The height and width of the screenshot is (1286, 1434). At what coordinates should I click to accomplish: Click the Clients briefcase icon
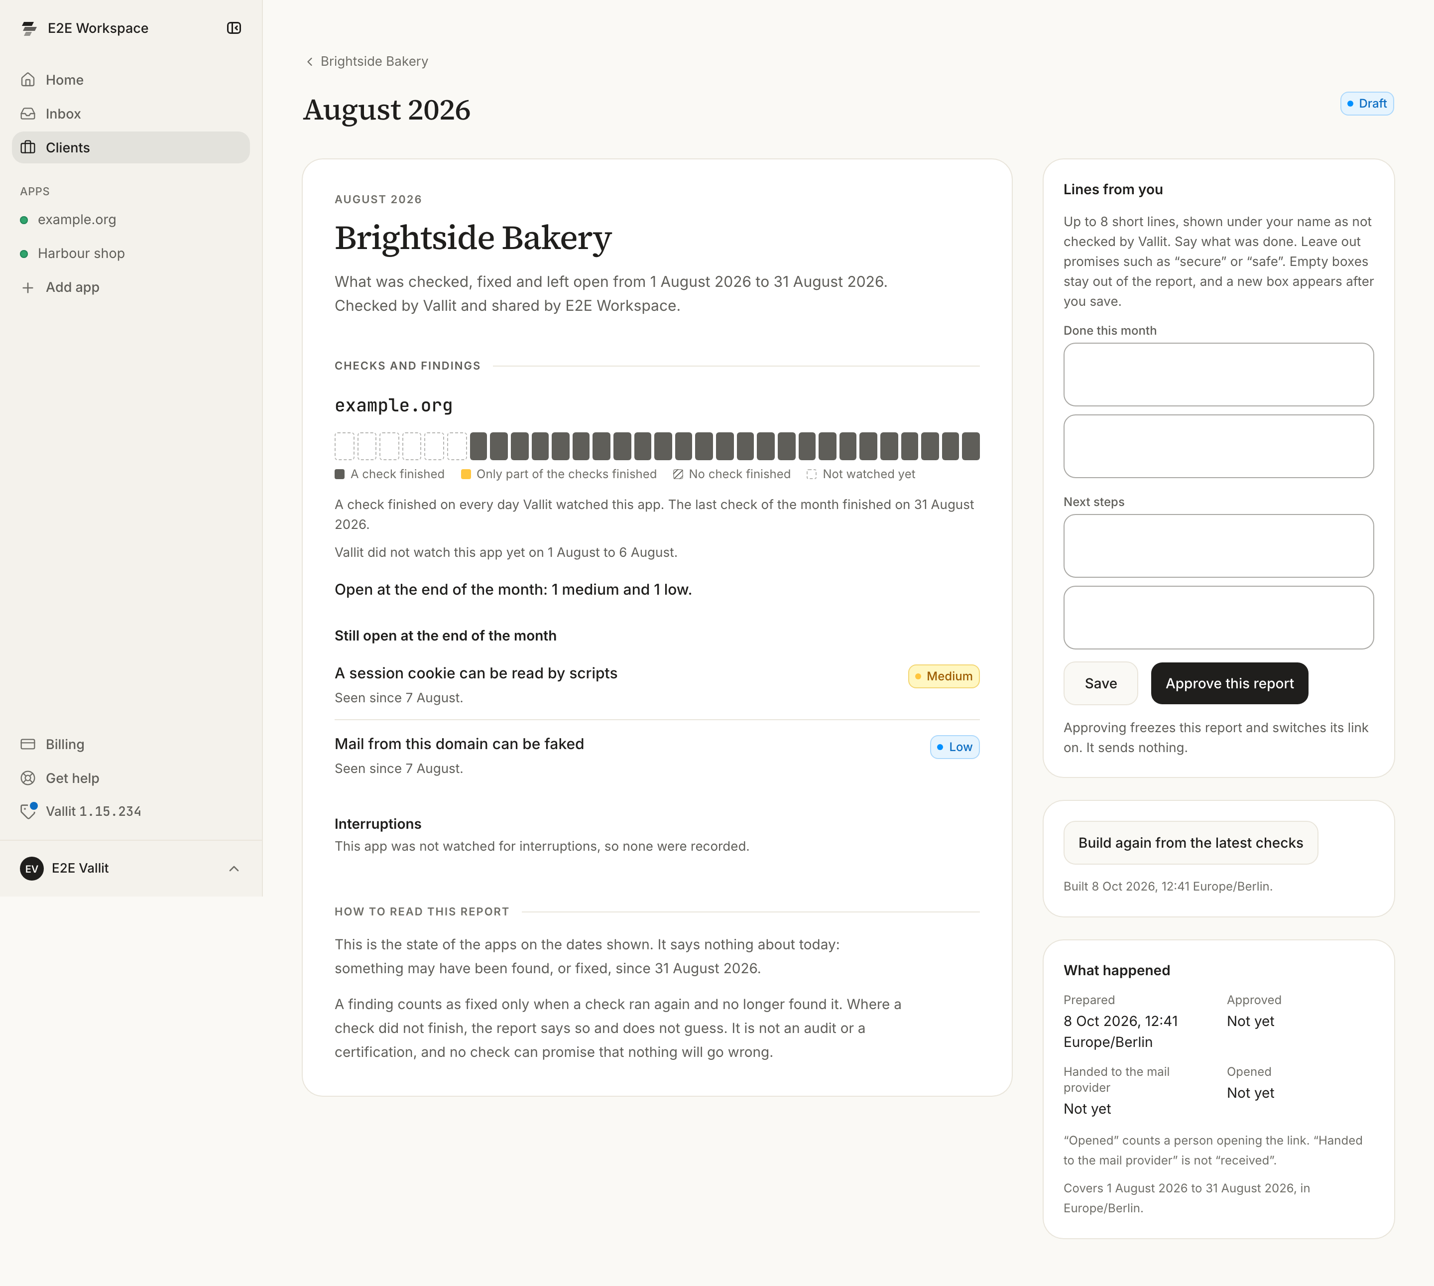click(28, 148)
